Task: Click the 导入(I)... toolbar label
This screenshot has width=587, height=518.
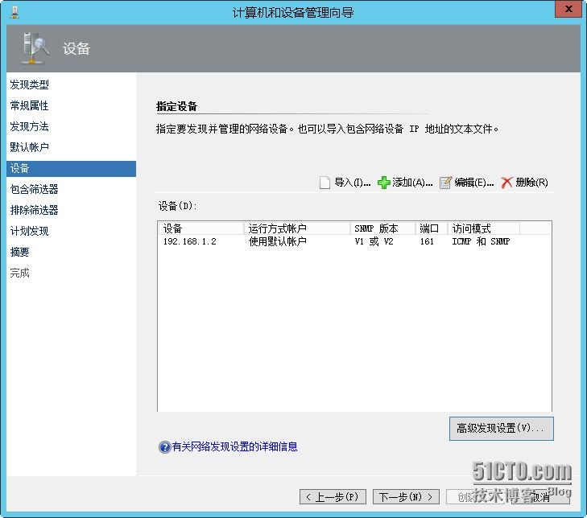Action: [x=352, y=183]
